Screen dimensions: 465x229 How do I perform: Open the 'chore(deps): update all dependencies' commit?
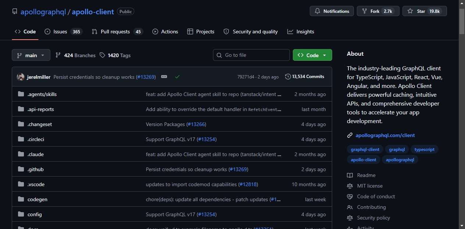point(207,199)
